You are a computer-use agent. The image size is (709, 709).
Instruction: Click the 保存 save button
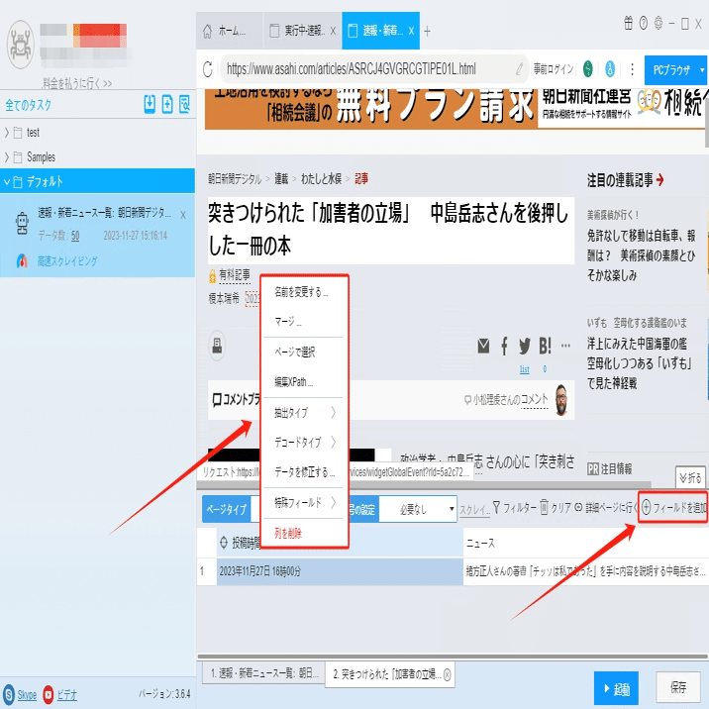(677, 688)
